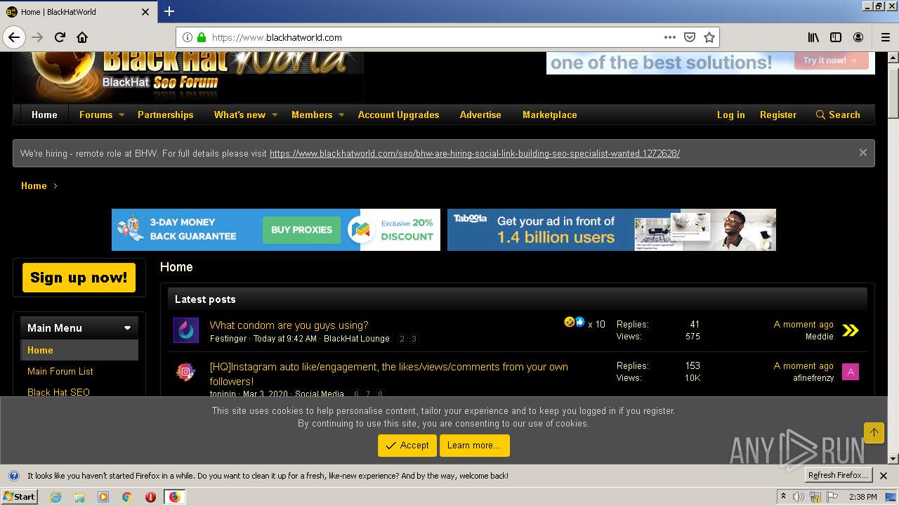
Task: Launch Internet Explorer from taskbar
Action: tap(55, 497)
